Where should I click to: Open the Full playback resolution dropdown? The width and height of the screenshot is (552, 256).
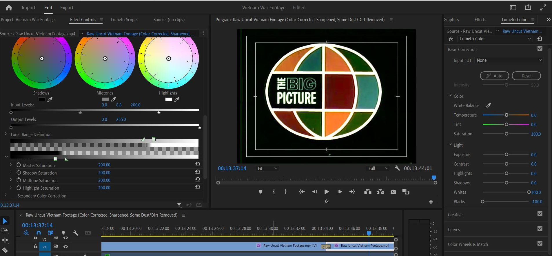click(378, 168)
